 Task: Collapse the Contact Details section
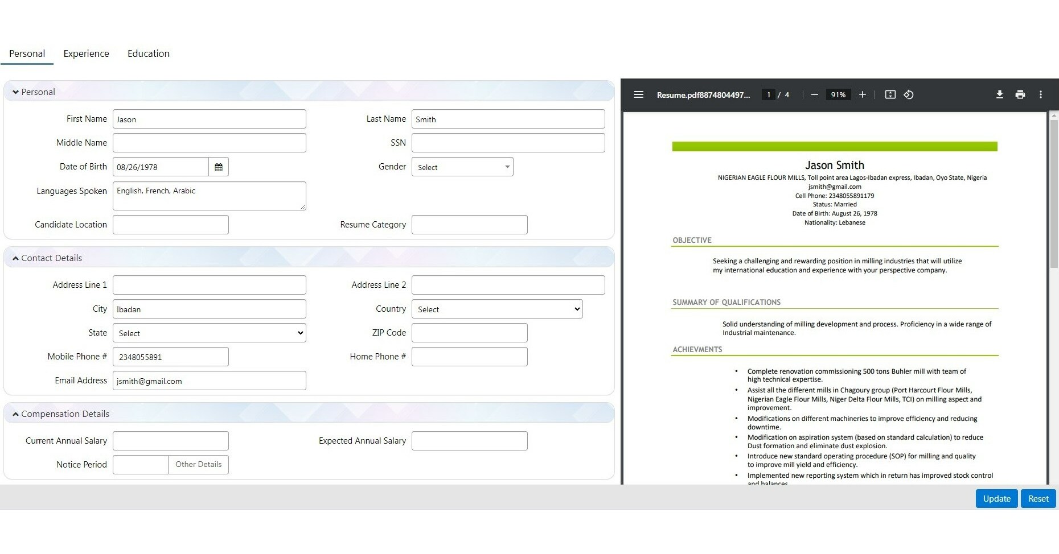[15, 257]
